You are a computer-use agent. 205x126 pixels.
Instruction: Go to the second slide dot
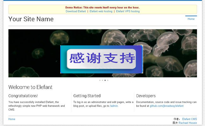(x=102, y=80)
